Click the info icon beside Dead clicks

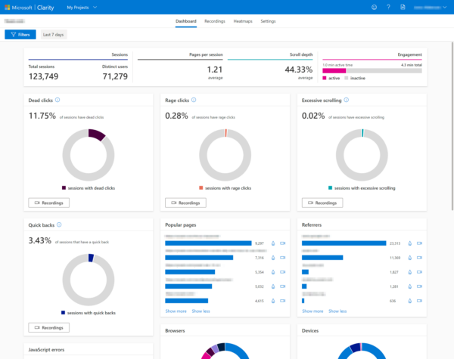click(x=58, y=100)
